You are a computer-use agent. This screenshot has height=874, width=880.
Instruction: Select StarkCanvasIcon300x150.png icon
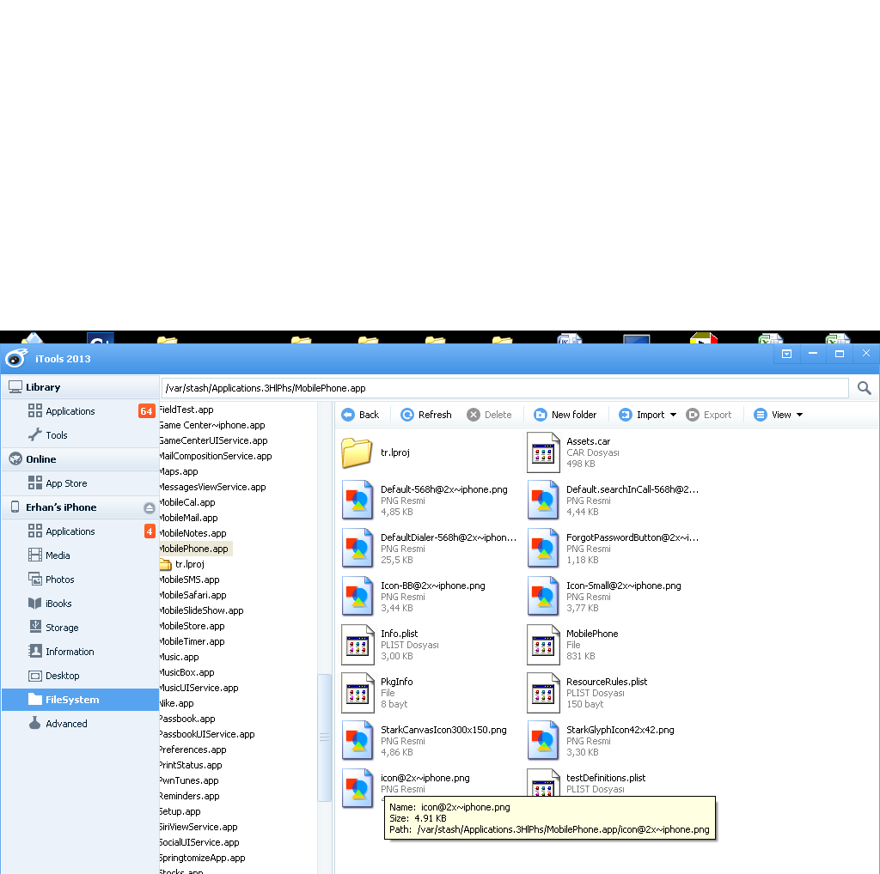[x=357, y=741]
